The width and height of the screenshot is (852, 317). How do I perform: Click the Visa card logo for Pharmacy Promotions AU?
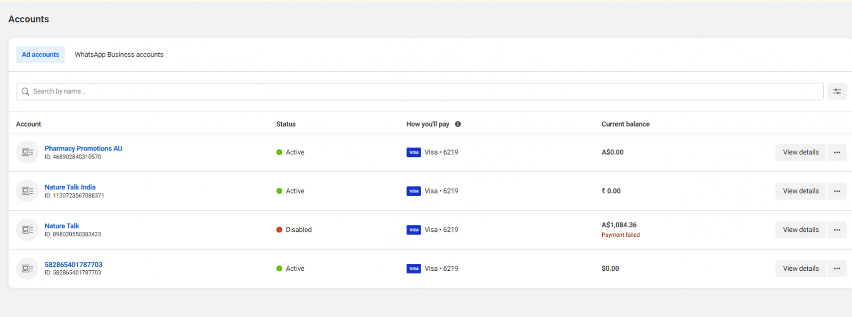click(x=414, y=152)
